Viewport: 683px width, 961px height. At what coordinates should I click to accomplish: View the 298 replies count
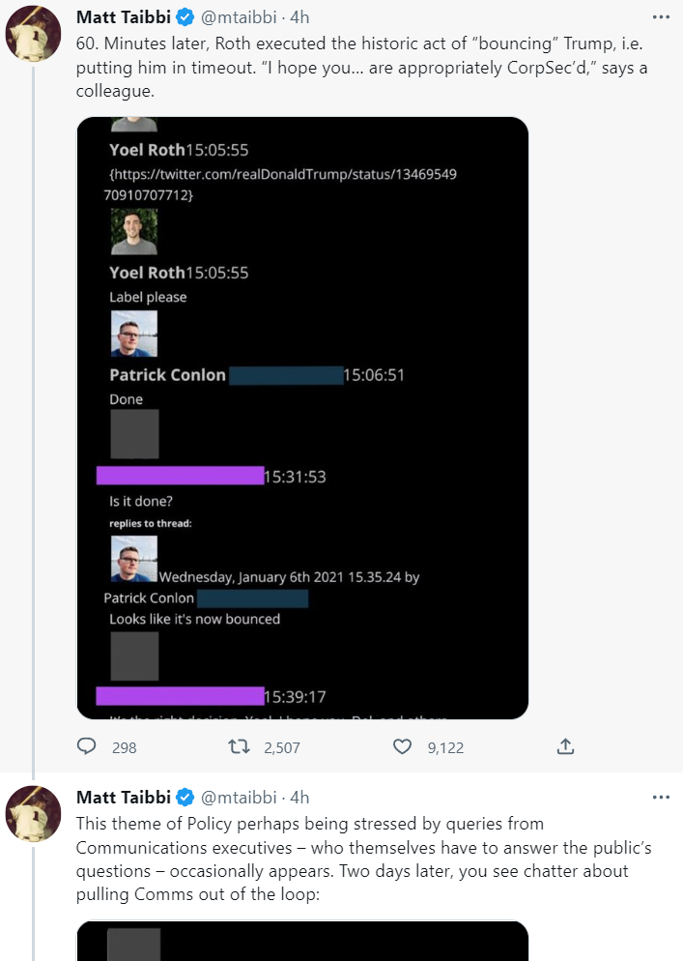tap(124, 747)
